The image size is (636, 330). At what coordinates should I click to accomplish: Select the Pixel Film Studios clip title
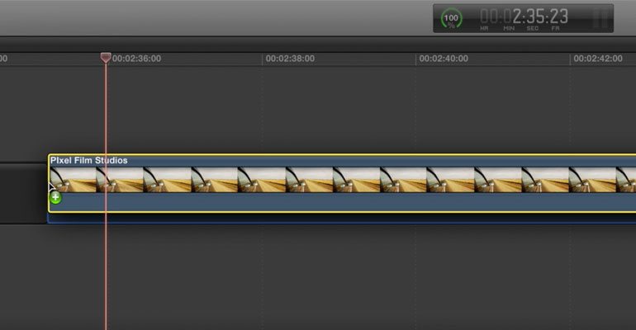coord(89,160)
